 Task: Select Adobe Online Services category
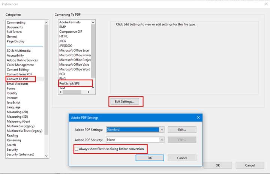click(22, 60)
